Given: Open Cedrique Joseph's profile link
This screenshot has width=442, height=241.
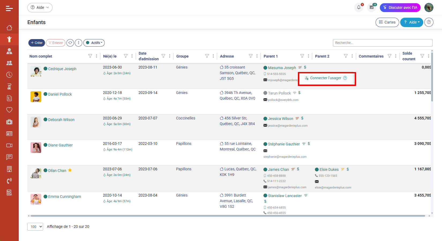Looking at the screenshot, I should 62,69.
